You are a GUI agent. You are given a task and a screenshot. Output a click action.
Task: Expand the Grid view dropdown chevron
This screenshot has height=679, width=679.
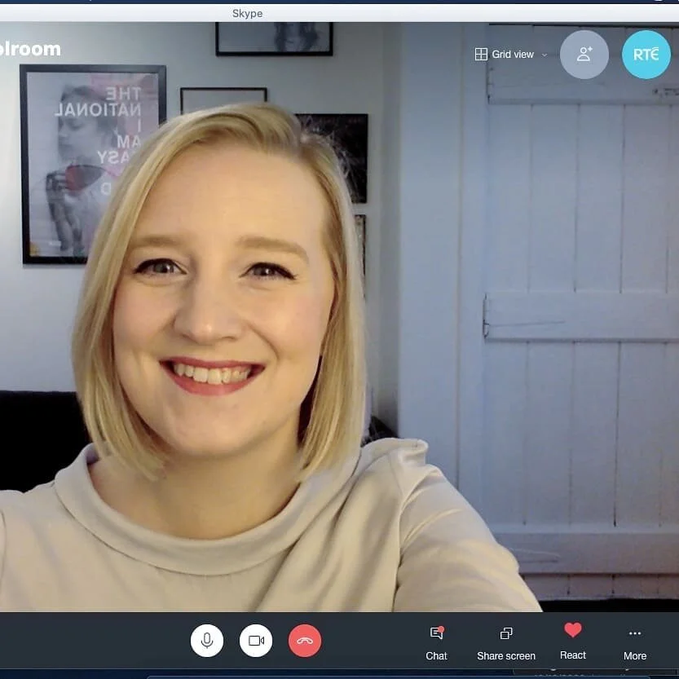[545, 55]
